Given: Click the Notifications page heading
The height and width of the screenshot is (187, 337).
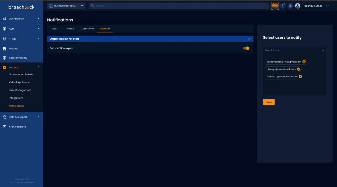Looking at the screenshot, I should (x=60, y=20).
